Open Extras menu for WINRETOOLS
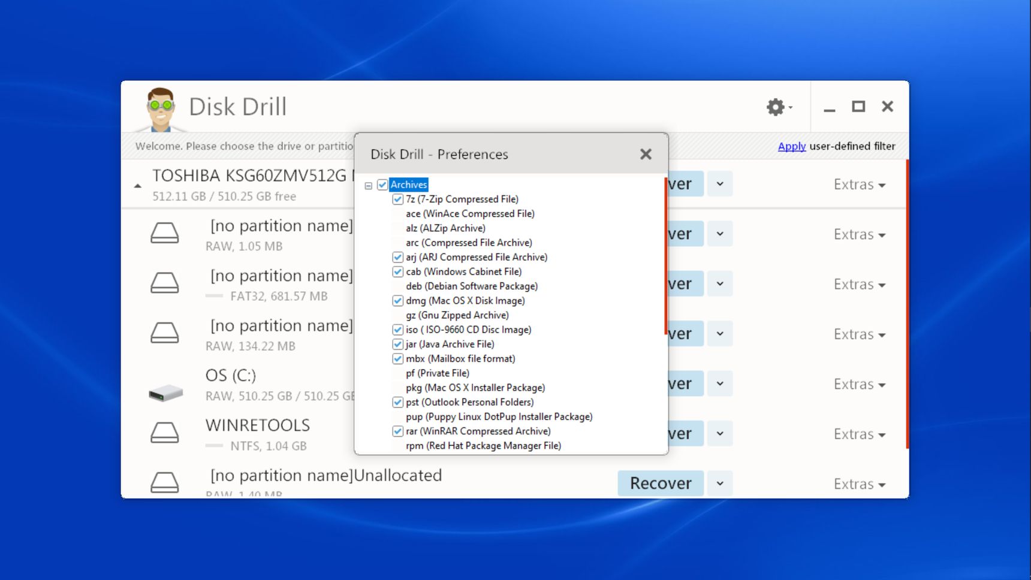Screen dimensions: 1031x580 pos(860,434)
